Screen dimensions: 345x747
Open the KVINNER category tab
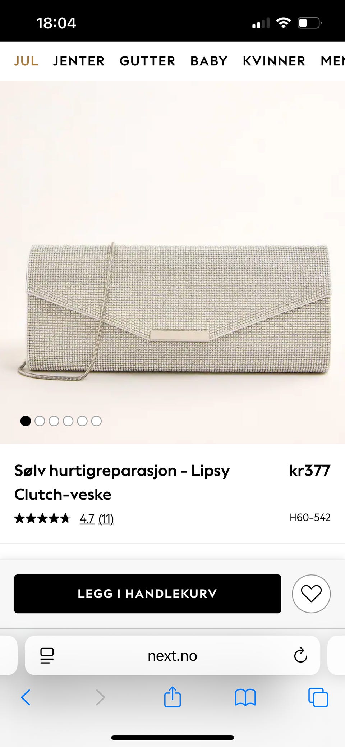[274, 61]
